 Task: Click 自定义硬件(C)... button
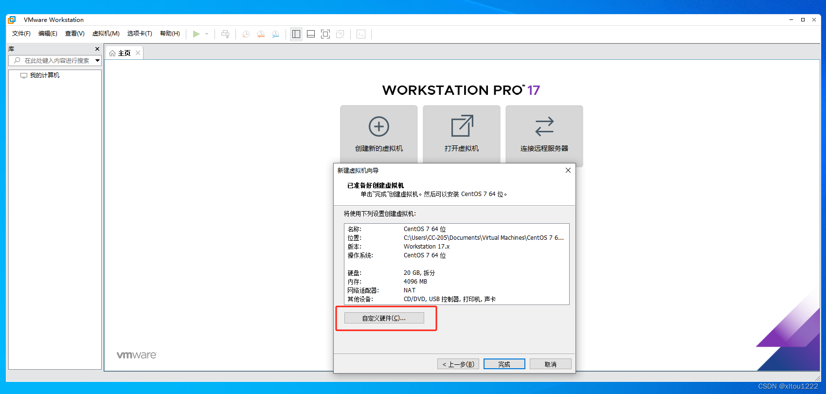click(x=384, y=318)
